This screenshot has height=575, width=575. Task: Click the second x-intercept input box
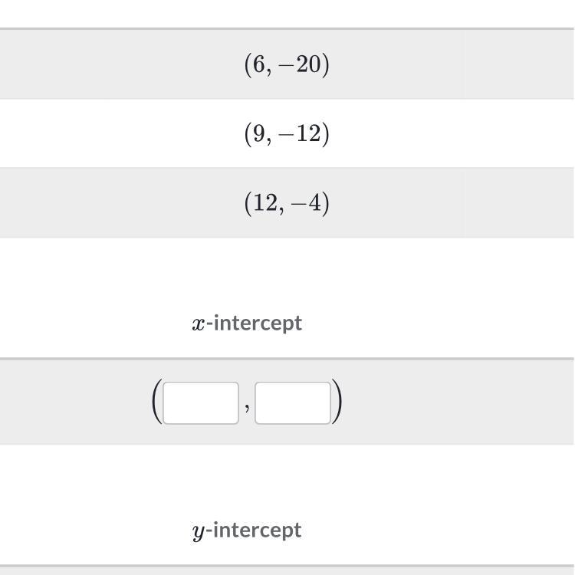click(293, 402)
